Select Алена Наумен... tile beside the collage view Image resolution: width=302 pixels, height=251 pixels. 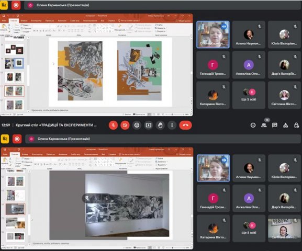point(249,35)
